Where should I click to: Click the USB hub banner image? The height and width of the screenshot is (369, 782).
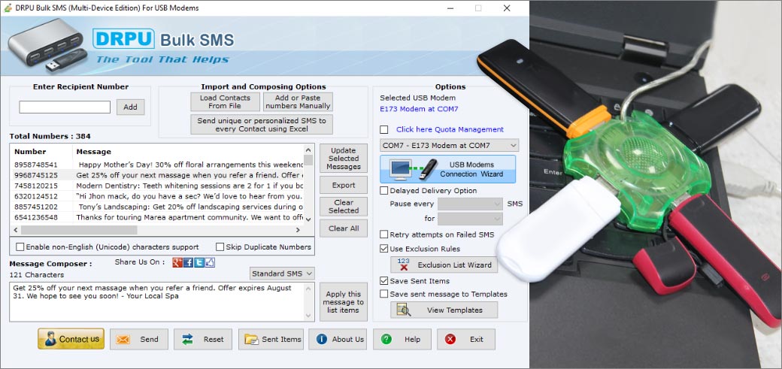[46, 44]
